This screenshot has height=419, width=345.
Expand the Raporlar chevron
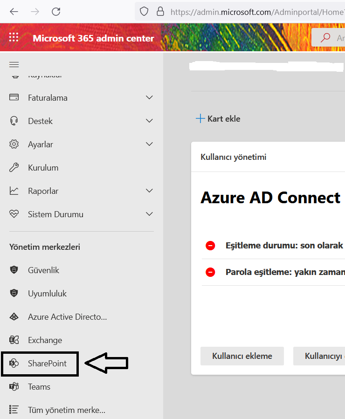click(x=149, y=191)
